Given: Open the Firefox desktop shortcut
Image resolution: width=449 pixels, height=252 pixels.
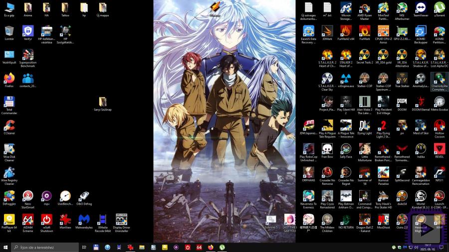Looking at the screenshot, I should click(x=9, y=80).
